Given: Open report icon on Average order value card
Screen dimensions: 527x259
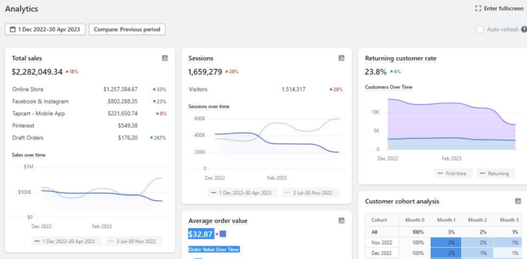Looking at the screenshot, I should pyautogui.click(x=341, y=221).
